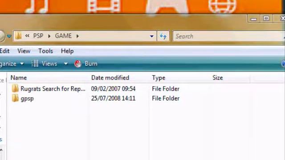Select the "gpsp" folder name
Screen dimensions: 285x160
[27, 99]
